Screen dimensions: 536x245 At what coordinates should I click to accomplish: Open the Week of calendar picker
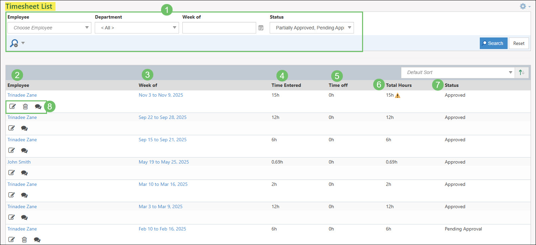tap(261, 28)
